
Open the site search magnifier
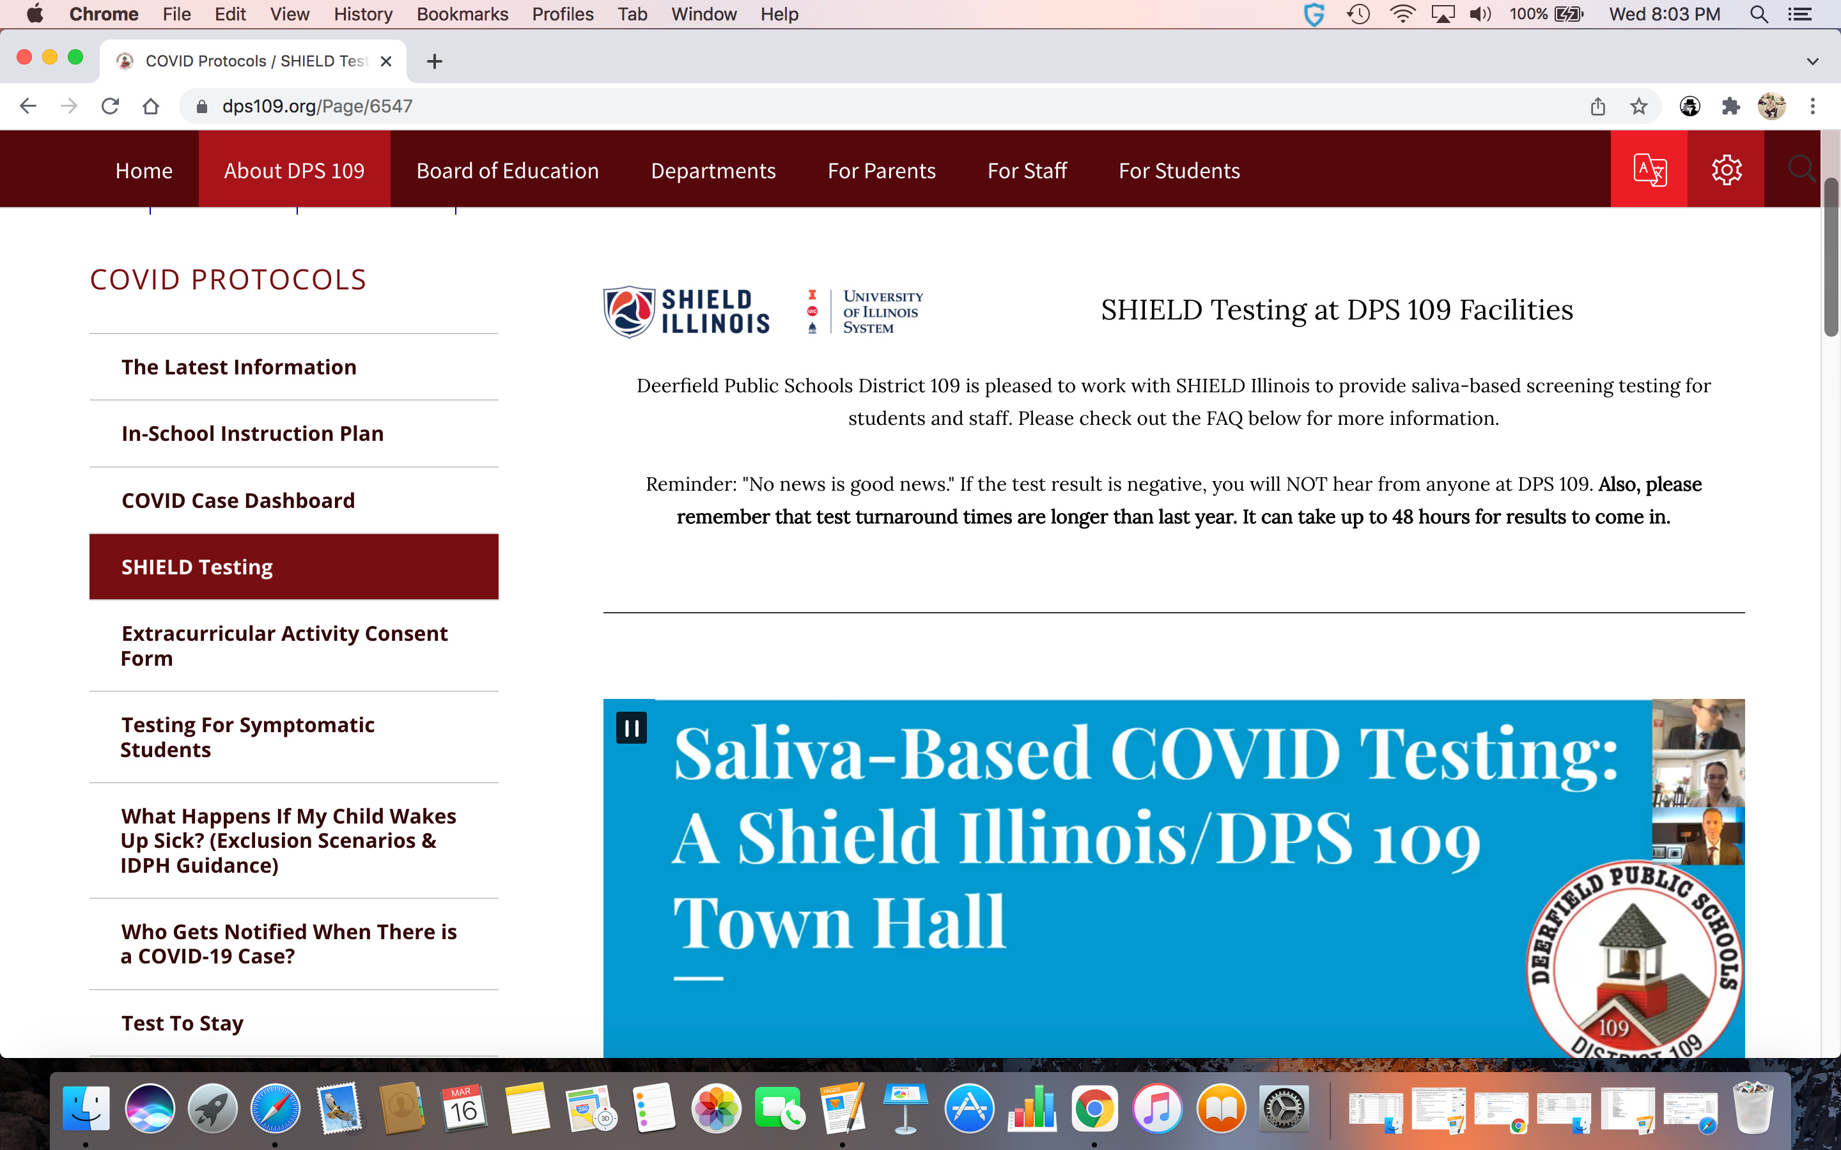click(x=1801, y=169)
